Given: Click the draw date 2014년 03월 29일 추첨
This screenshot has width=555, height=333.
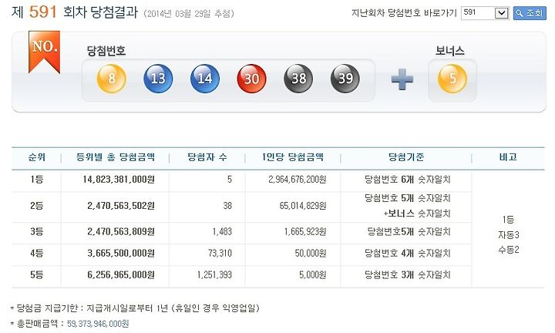Looking at the screenshot, I should point(188,14).
